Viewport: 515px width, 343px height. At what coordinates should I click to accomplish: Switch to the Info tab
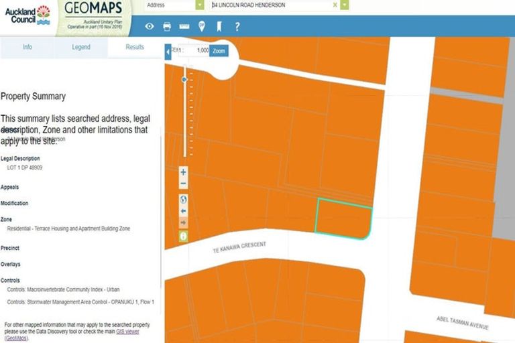[x=27, y=48]
